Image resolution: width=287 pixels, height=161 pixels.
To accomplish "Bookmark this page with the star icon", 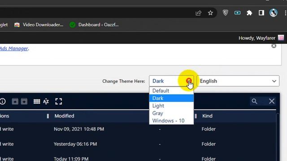I will pyautogui.click(x=210, y=13).
